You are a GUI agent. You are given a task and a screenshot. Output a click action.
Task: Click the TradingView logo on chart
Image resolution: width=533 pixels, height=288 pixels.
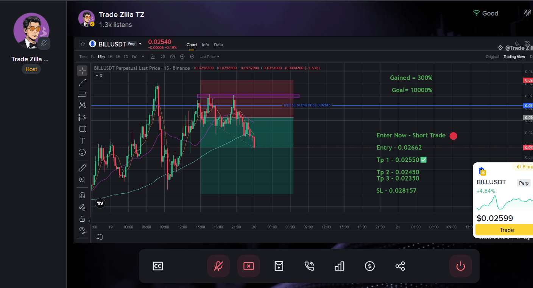(100, 203)
